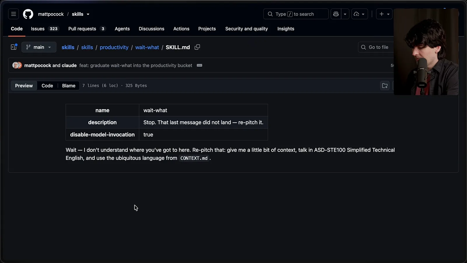Screen dimensions: 467x263
Task: Focus the Go to file field
Action: (376, 47)
